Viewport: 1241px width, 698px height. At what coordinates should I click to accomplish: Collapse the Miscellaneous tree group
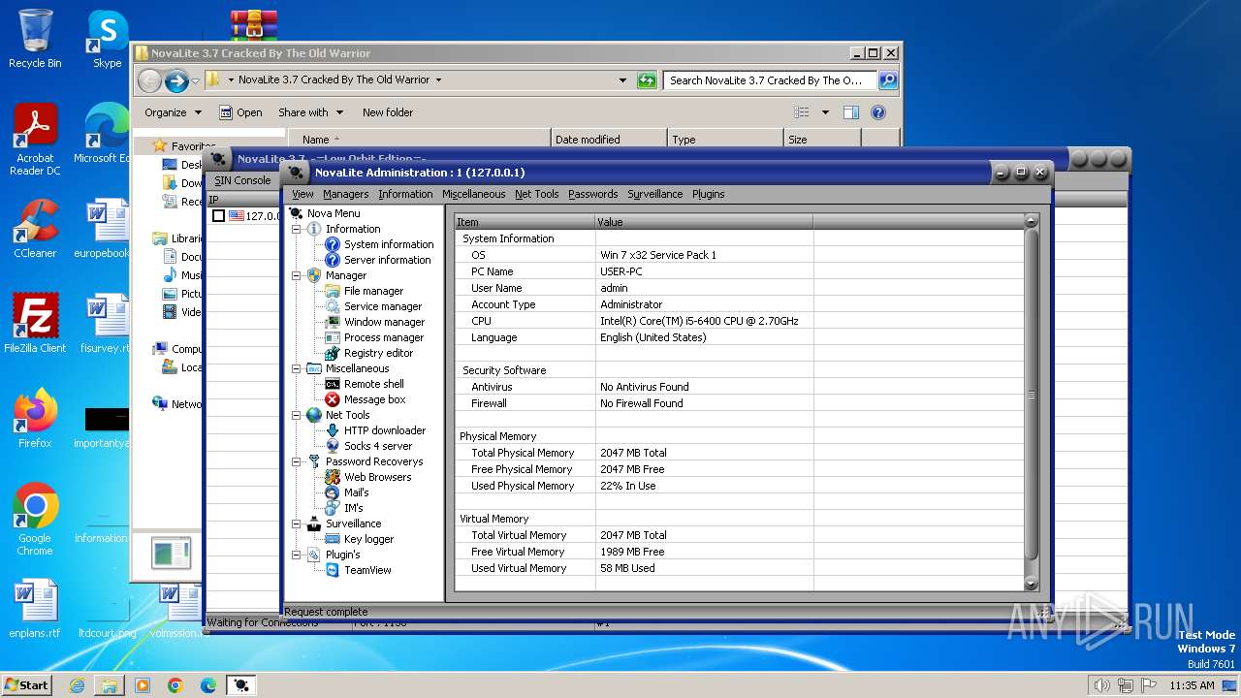pos(297,368)
